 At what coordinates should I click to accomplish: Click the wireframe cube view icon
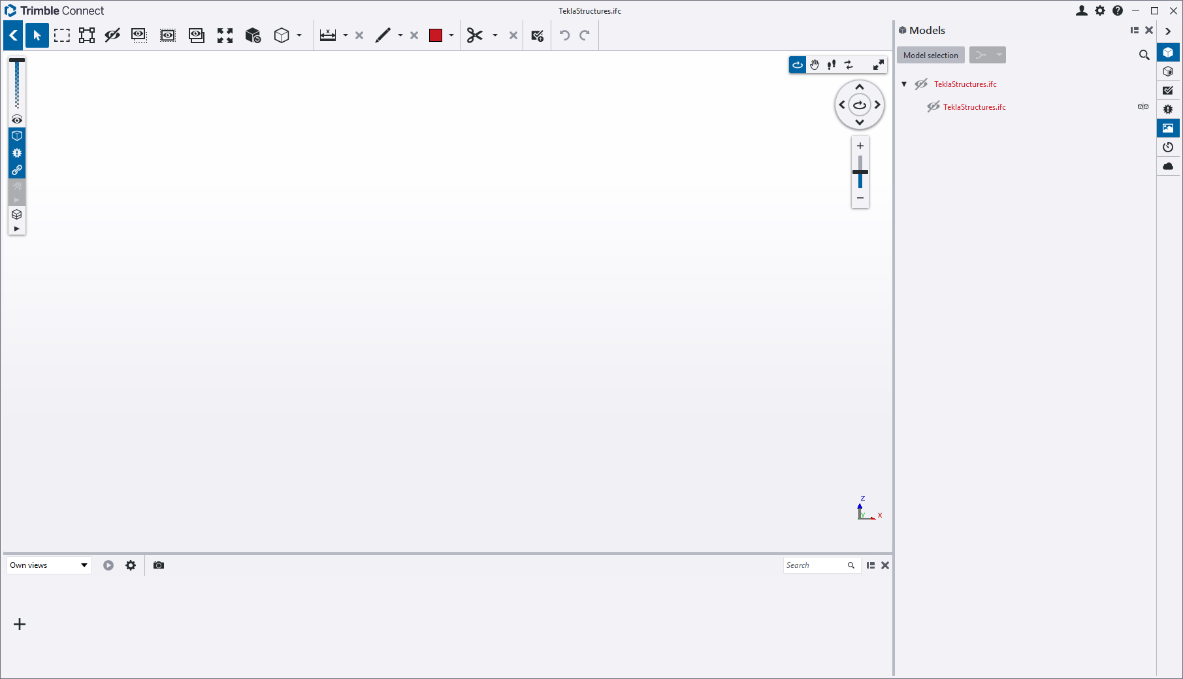[282, 35]
